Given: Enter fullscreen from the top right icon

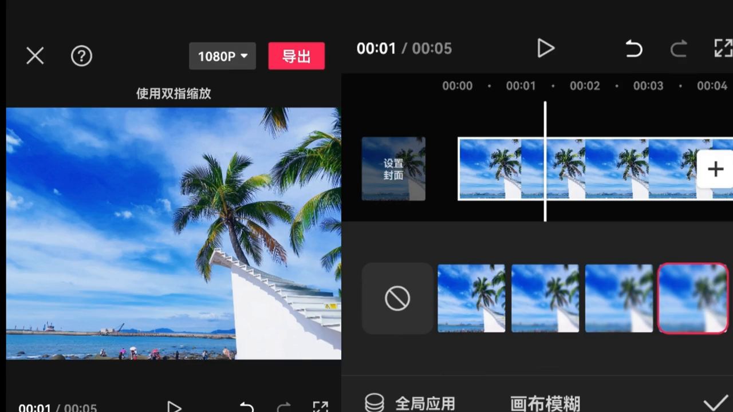Looking at the screenshot, I should [723, 49].
